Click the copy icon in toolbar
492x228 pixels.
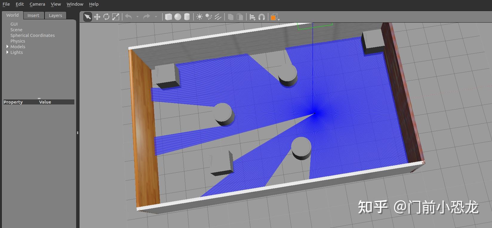tap(230, 17)
